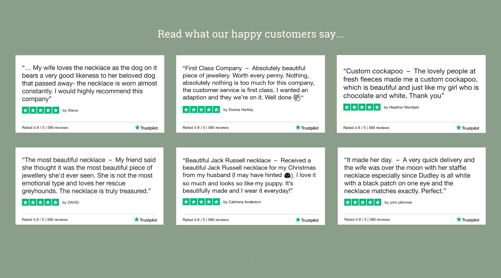Open the 'It made her day' review
Viewport: 501px width, 278px height.
pyautogui.click(x=409, y=175)
